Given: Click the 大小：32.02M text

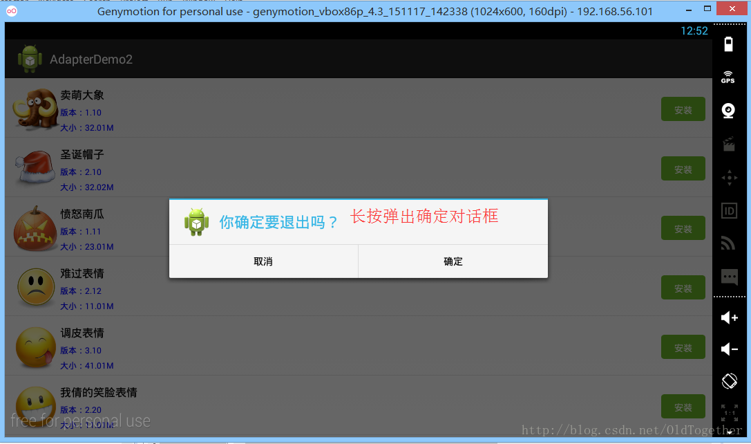Looking at the screenshot, I should tap(86, 187).
